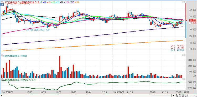Click the HC : -20.84% value
The height and width of the screenshot is (97, 197).
177,50
